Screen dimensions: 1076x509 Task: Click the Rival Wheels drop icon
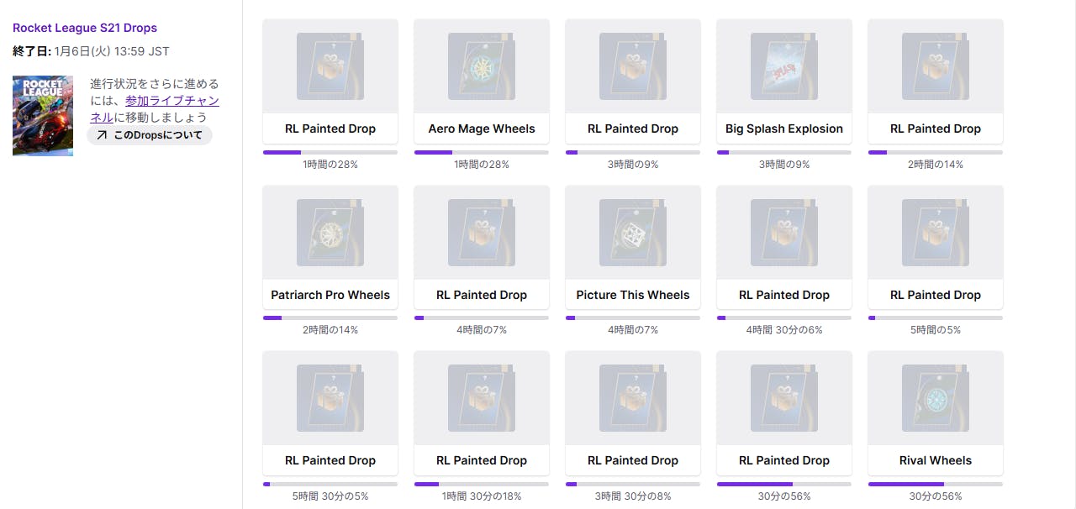936,398
